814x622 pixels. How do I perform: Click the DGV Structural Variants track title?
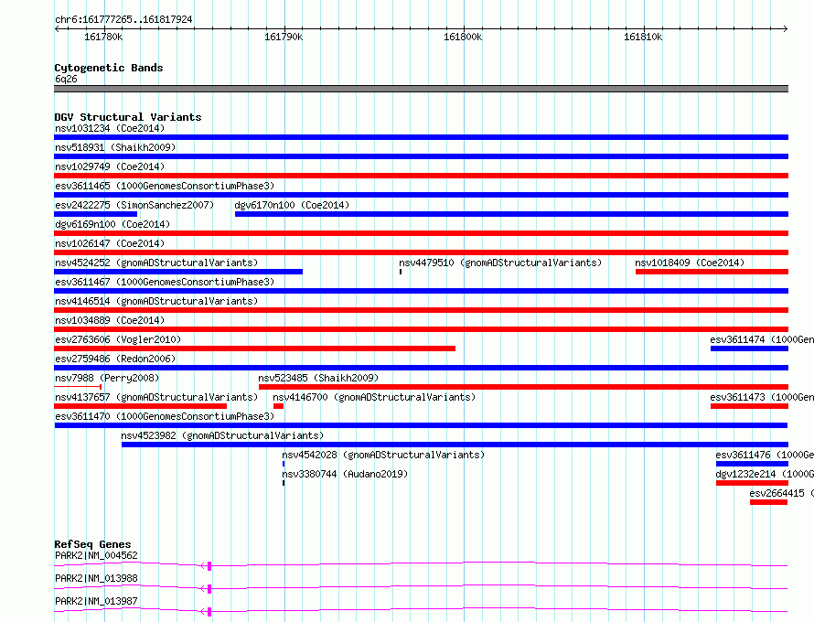coord(128,117)
